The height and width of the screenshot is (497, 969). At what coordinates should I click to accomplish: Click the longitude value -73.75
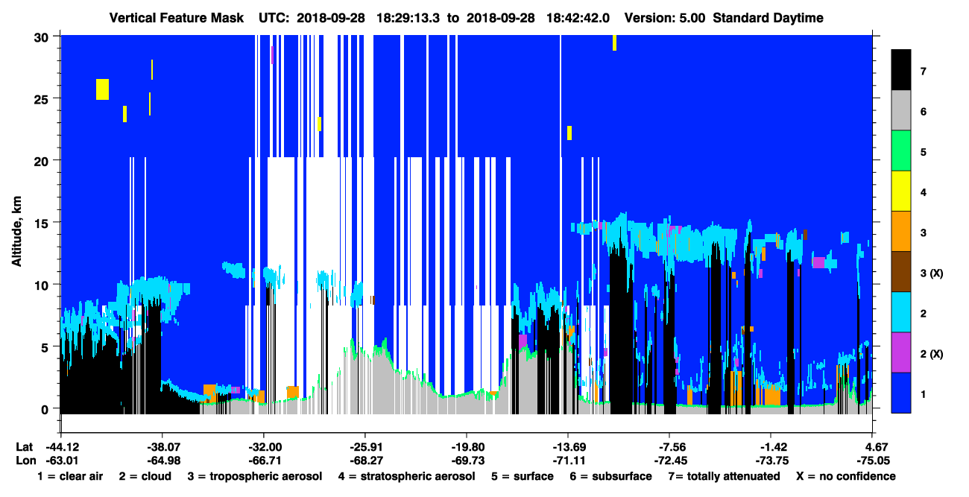click(x=771, y=460)
